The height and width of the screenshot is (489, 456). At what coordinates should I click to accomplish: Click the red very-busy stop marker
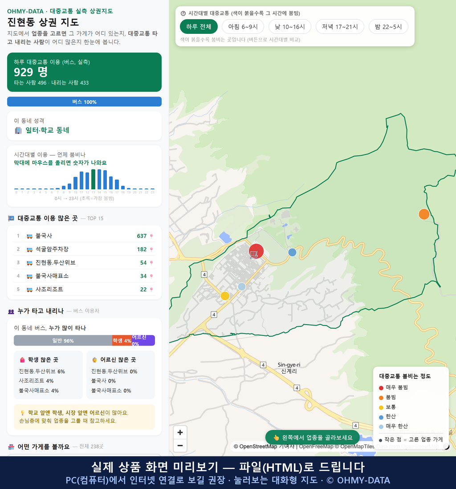click(x=256, y=251)
